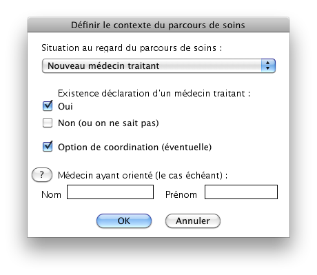Click into the Nom text field
The image size is (317, 275).
[x=110, y=192]
